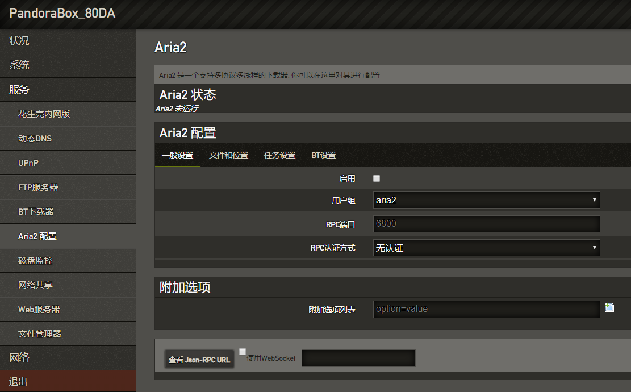Click the Json-RPC URL output field

358,358
